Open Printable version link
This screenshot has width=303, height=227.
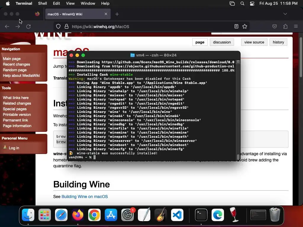click(17, 114)
